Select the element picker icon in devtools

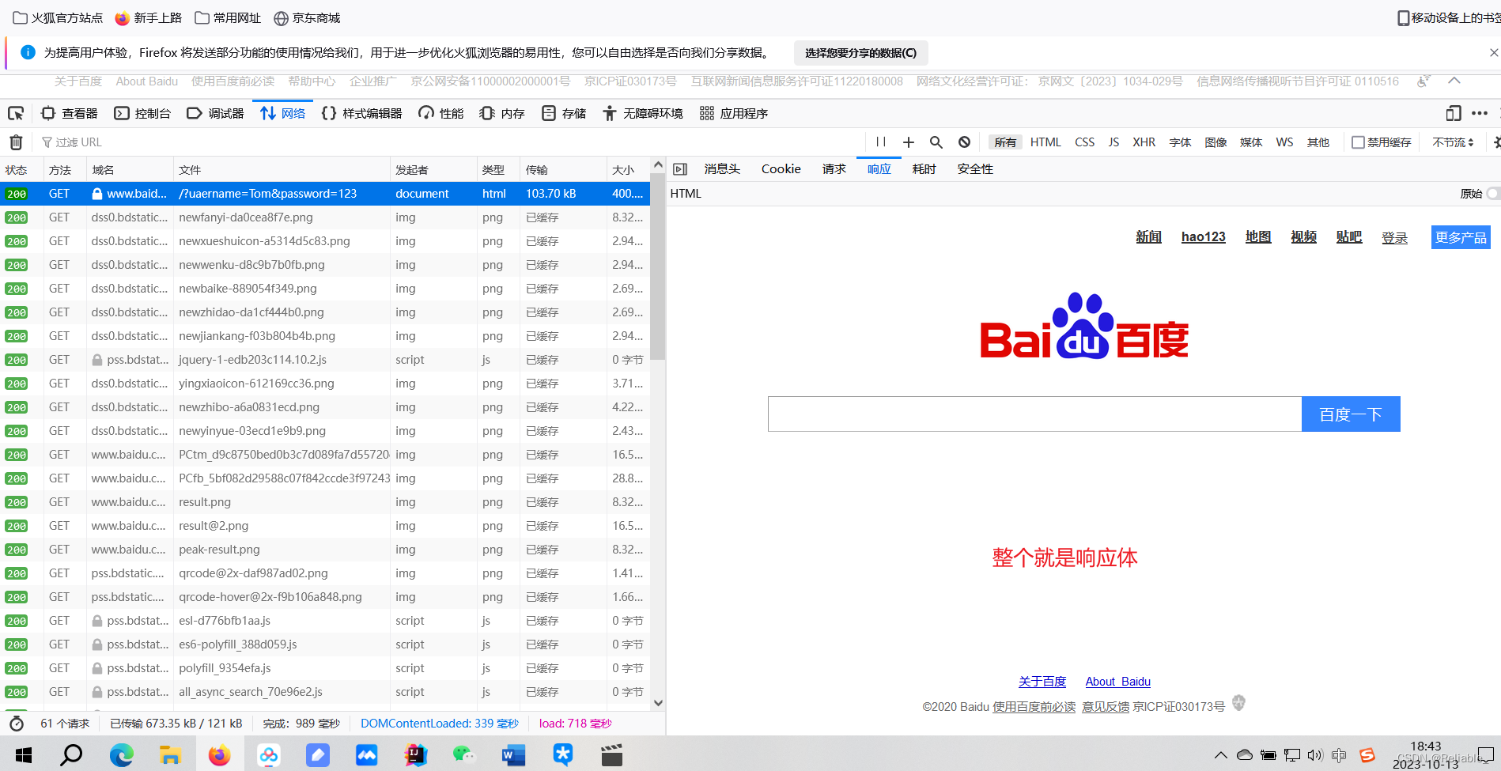point(16,113)
